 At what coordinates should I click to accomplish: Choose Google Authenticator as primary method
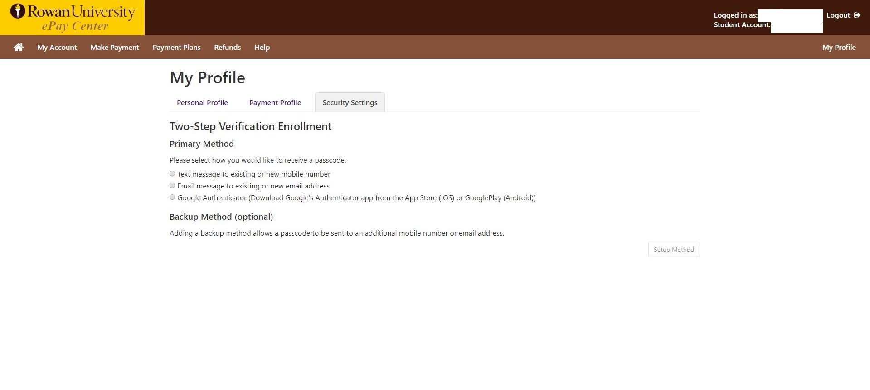click(x=172, y=197)
